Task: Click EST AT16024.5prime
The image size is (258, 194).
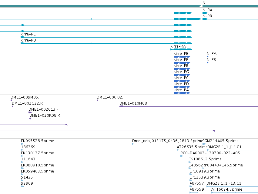Action: [x=227, y=189]
